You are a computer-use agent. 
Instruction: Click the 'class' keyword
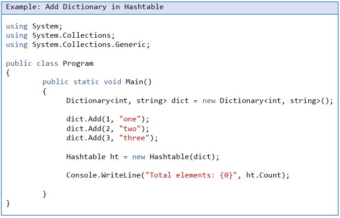[47, 63]
